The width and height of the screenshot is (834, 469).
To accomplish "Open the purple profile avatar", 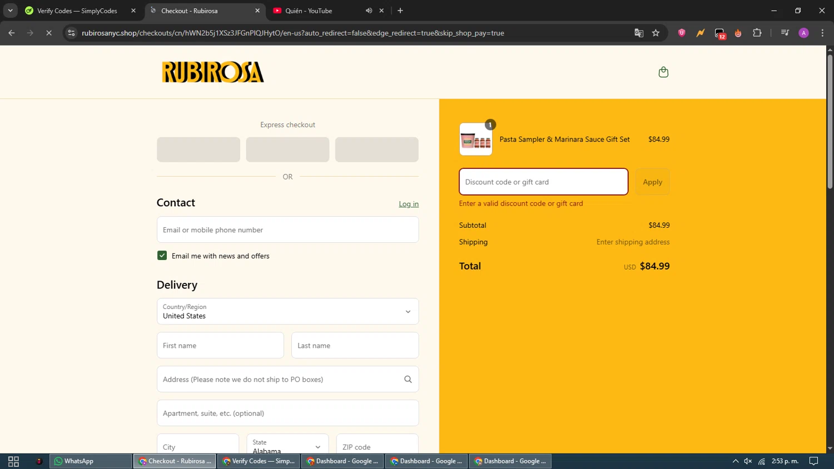I will [x=804, y=33].
